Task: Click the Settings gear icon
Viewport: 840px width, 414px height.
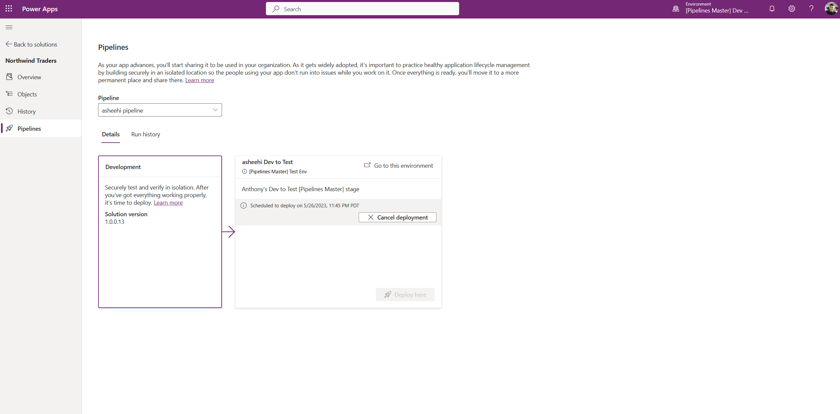Action: click(x=791, y=9)
